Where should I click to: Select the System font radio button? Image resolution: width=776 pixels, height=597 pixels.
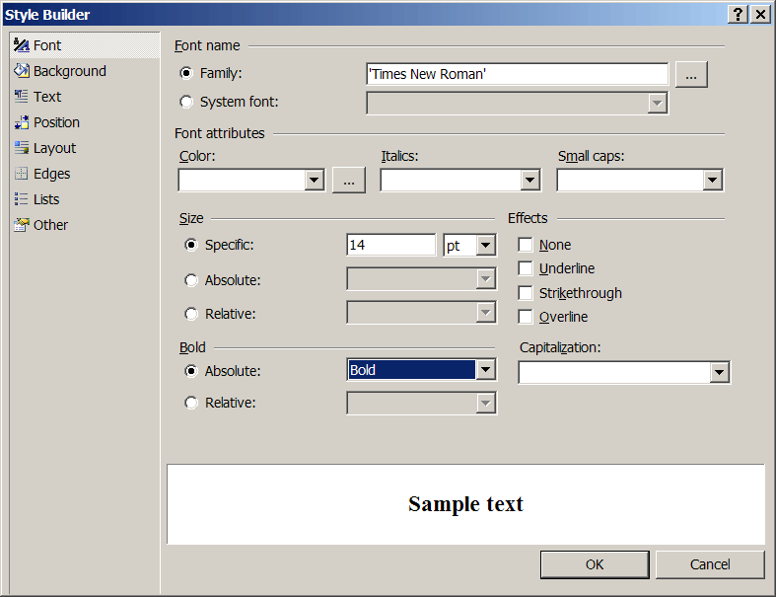click(x=187, y=102)
